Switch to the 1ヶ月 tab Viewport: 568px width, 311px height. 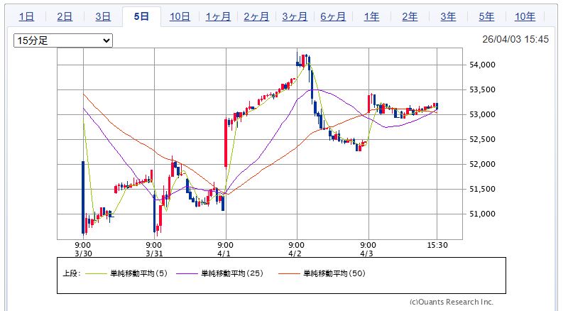(218, 16)
